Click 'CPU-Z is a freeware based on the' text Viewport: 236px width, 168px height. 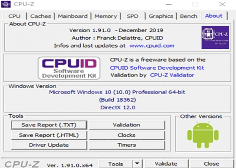pyautogui.click(x=158, y=60)
